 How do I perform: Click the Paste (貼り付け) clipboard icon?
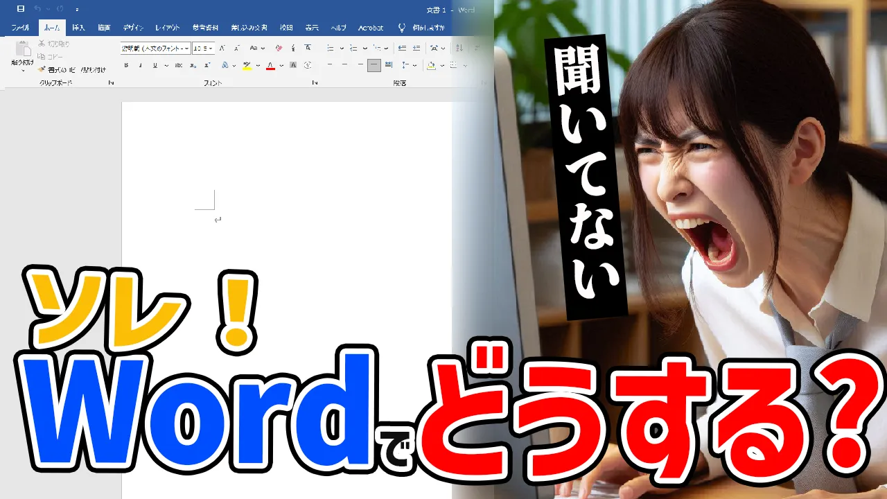[x=23, y=50]
